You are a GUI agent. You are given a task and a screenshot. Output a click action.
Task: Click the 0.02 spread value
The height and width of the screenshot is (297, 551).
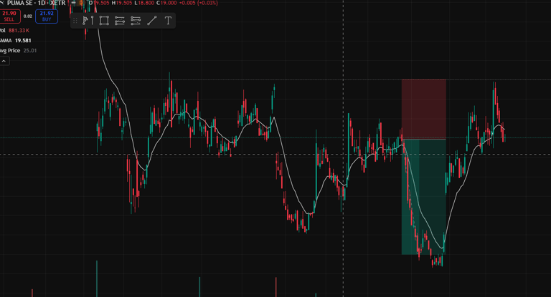point(28,16)
